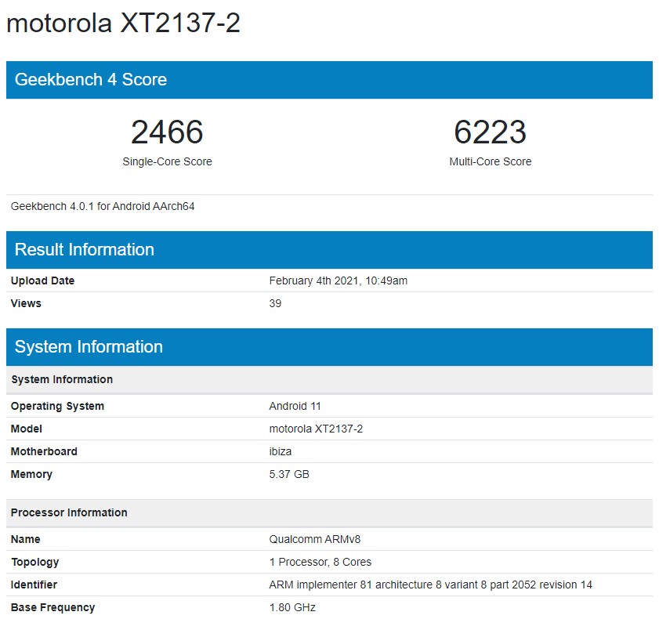Viewport: 659px width, 619px height.
Task: Click the Android 11 operating system value
Action: (295, 406)
